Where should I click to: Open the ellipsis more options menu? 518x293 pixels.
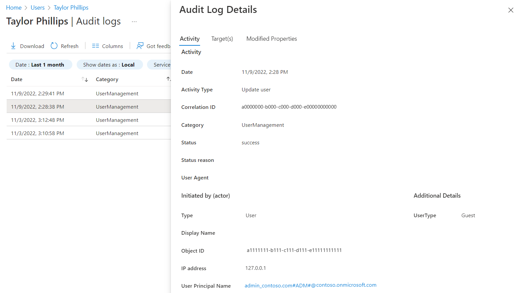point(134,22)
